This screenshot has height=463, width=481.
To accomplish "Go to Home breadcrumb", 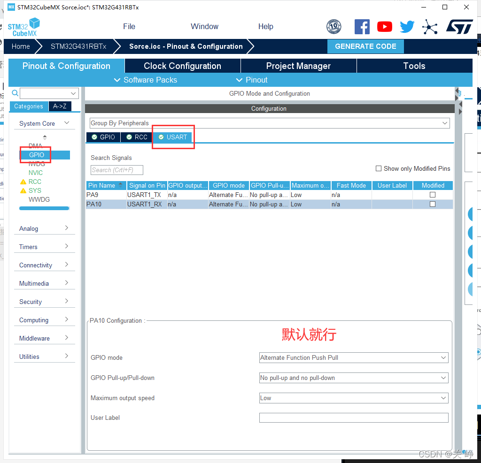I will pyautogui.click(x=21, y=46).
